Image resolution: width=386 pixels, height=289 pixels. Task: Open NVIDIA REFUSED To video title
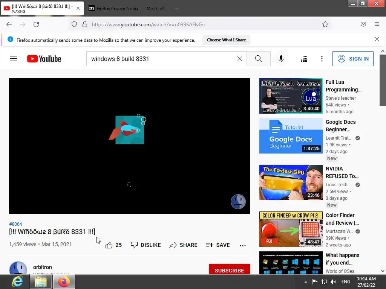coord(342,172)
